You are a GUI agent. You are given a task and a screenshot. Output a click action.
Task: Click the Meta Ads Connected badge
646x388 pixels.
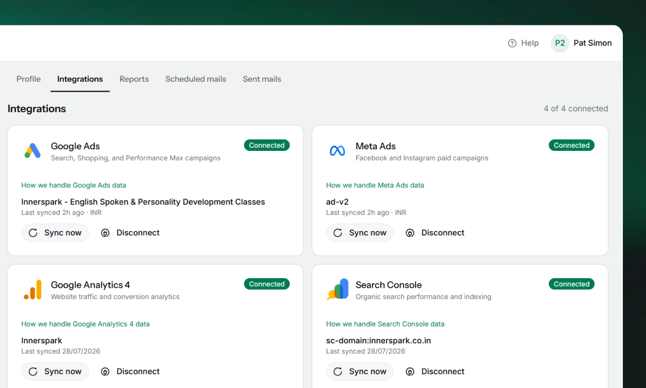[572, 145]
